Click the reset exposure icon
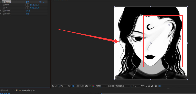 point(156,86)
